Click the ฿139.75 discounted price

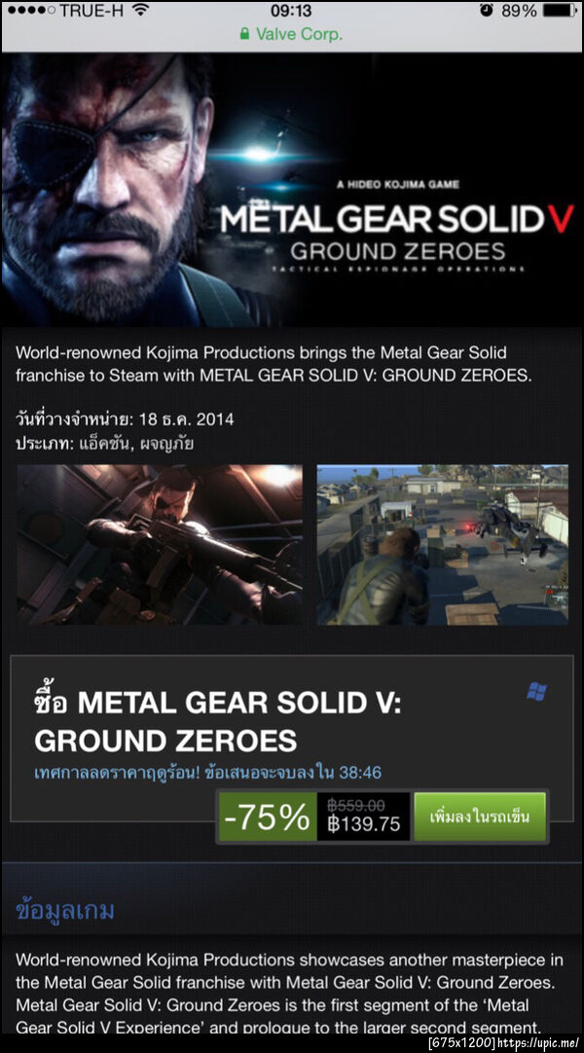tap(364, 824)
